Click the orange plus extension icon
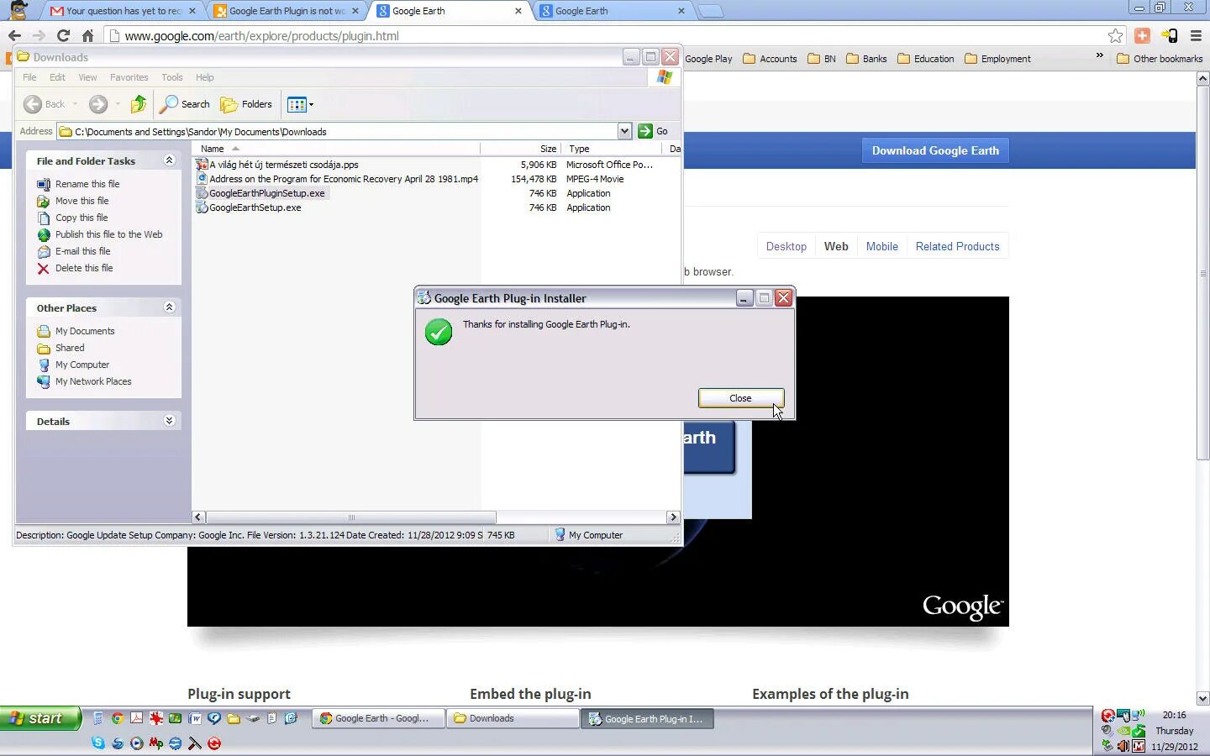 [x=1142, y=35]
